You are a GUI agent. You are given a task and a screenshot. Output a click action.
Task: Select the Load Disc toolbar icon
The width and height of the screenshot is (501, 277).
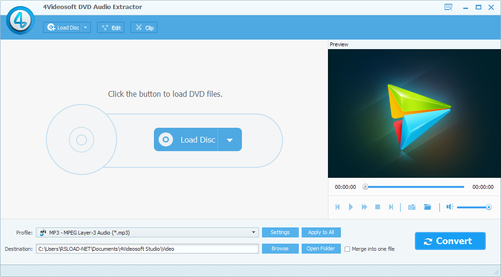[63, 27]
